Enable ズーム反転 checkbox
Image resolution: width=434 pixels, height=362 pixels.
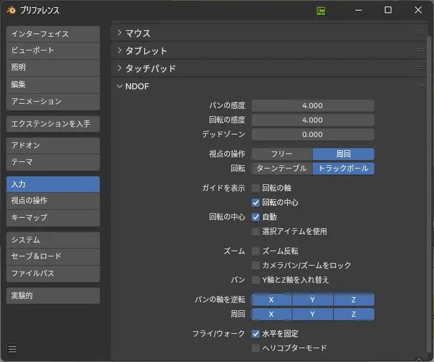pyautogui.click(x=256, y=251)
